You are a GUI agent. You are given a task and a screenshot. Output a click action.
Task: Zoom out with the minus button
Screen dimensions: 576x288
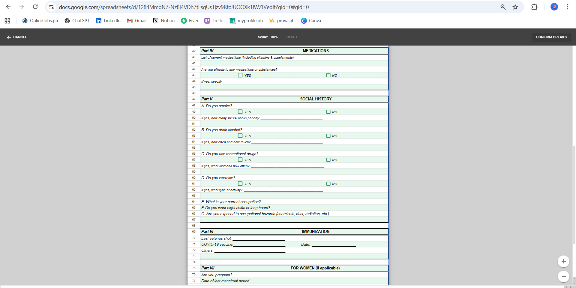(x=563, y=277)
